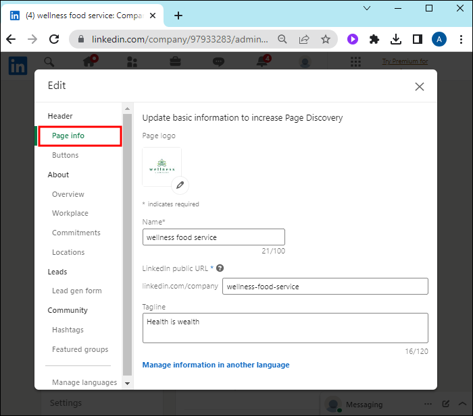The height and width of the screenshot is (416, 473).
Task: Click into the Tagline text box
Action: coord(285,328)
